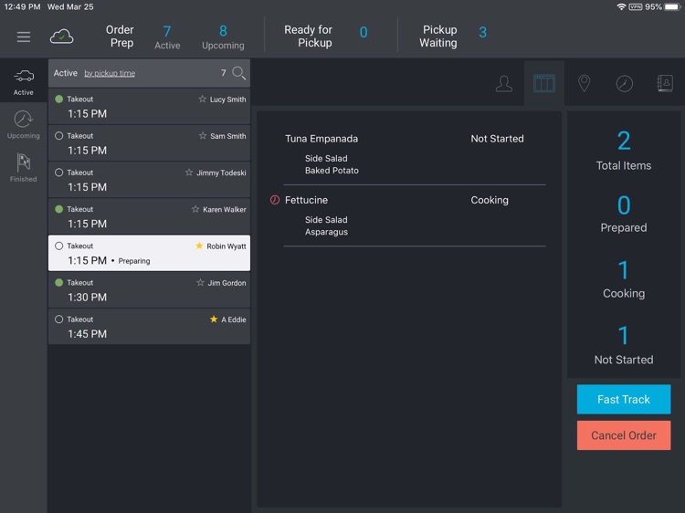Open Lucy Smith's 1:15 PM order
The height and width of the screenshot is (513, 685).
click(149, 107)
